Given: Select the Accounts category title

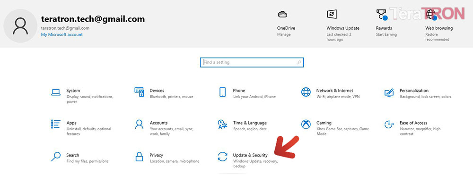Looking at the screenshot, I should (158, 123).
